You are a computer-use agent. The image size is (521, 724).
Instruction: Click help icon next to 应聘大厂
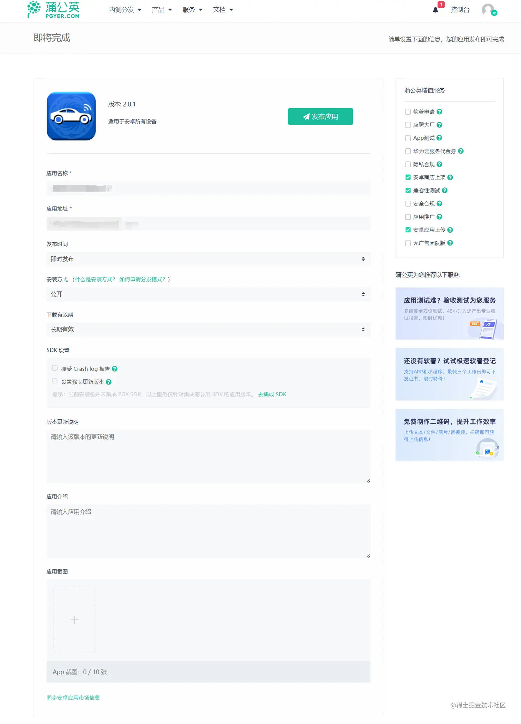coord(439,125)
